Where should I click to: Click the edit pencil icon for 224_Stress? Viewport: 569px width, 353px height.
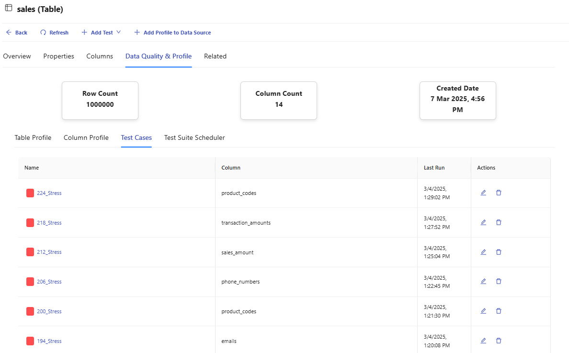coord(483,193)
